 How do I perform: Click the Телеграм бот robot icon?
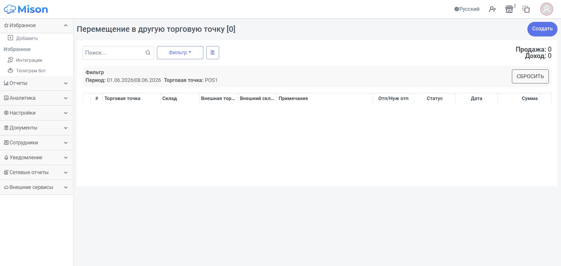(x=10, y=70)
